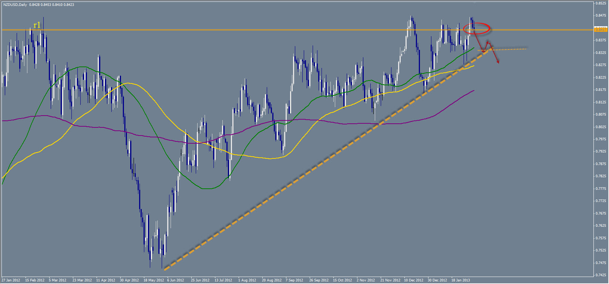Click the 0.8025 price scale label

click(600, 127)
